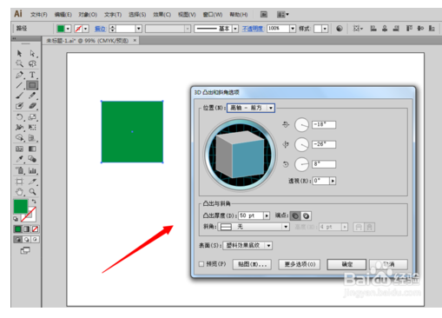Open the fill color dropdown in control bar
The height and width of the screenshot is (318, 442).
[x=68, y=29]
